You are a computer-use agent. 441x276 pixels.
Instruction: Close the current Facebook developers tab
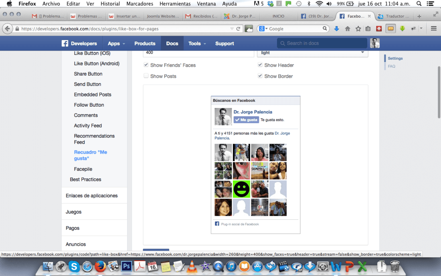[x=369, y=16]
